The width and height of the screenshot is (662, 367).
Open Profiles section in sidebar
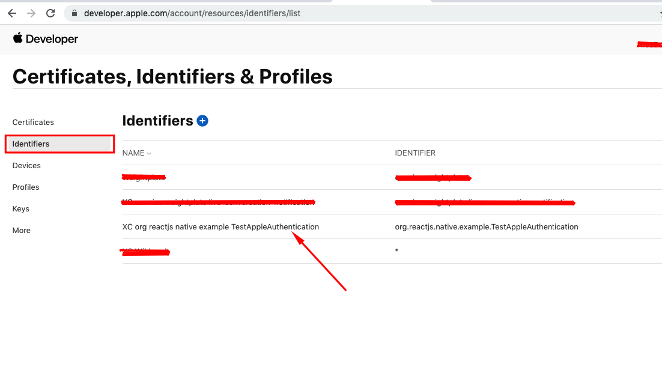click(26, 187)
